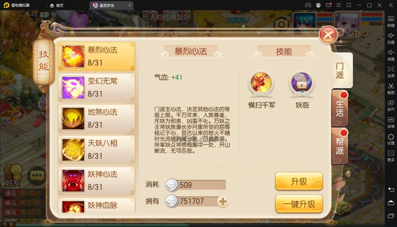
Task: Select the 横扫千军 skill icon
Action: coord(261,83)
